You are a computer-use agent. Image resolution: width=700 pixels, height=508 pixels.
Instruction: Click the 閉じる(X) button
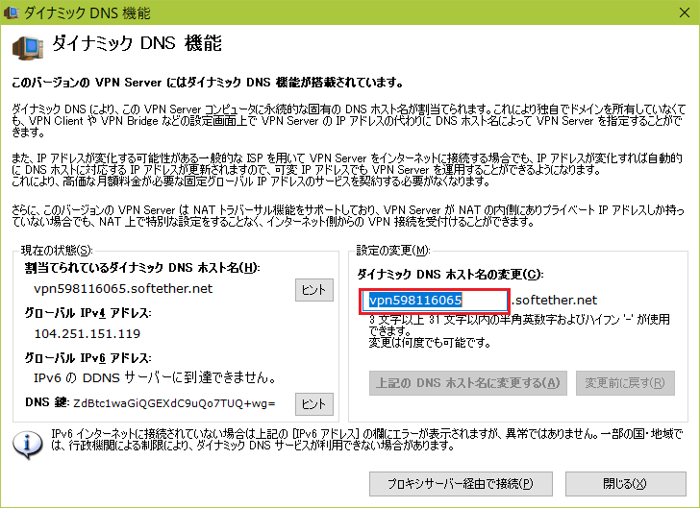point(625,484)
